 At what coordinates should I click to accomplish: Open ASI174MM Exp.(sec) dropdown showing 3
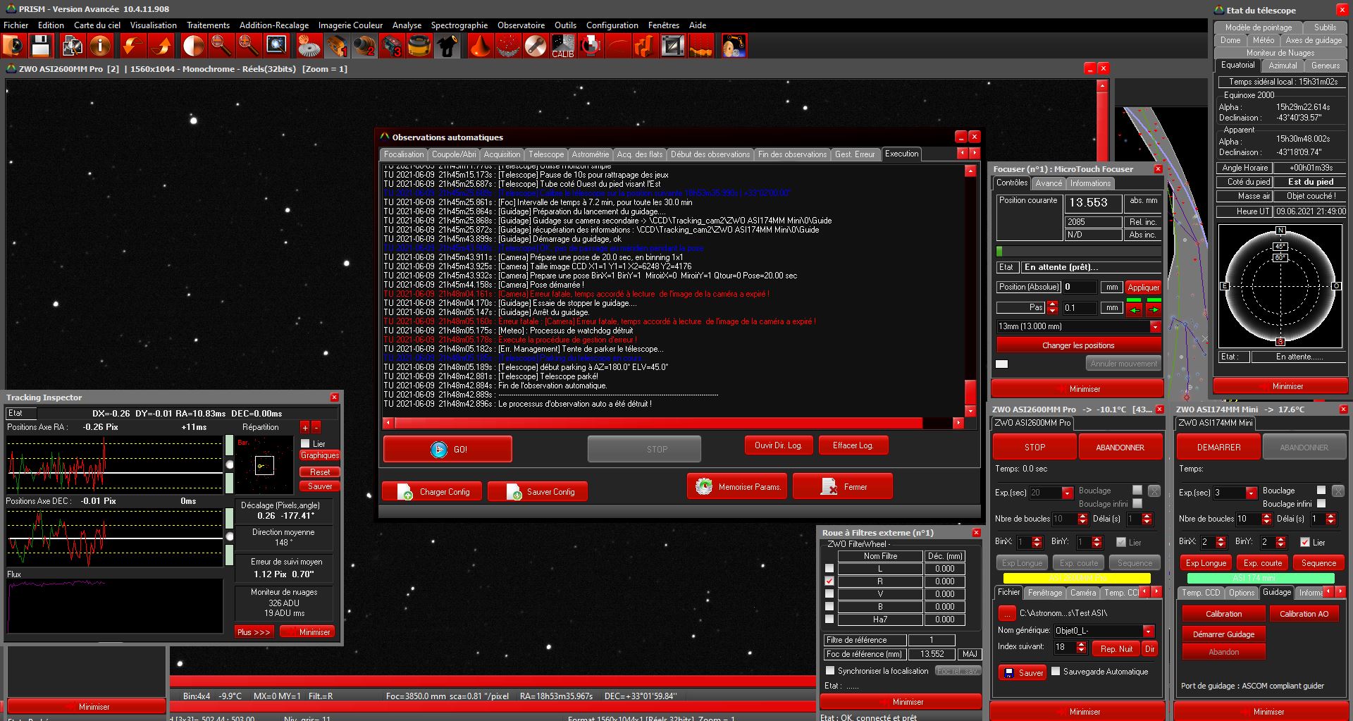click(x=1251, y=493)
